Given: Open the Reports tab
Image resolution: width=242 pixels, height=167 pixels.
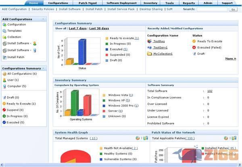Looking at the screenshot, I should point(189,3).
